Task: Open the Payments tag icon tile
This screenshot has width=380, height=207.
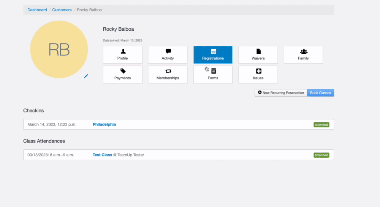Action: tap(122, 71)
